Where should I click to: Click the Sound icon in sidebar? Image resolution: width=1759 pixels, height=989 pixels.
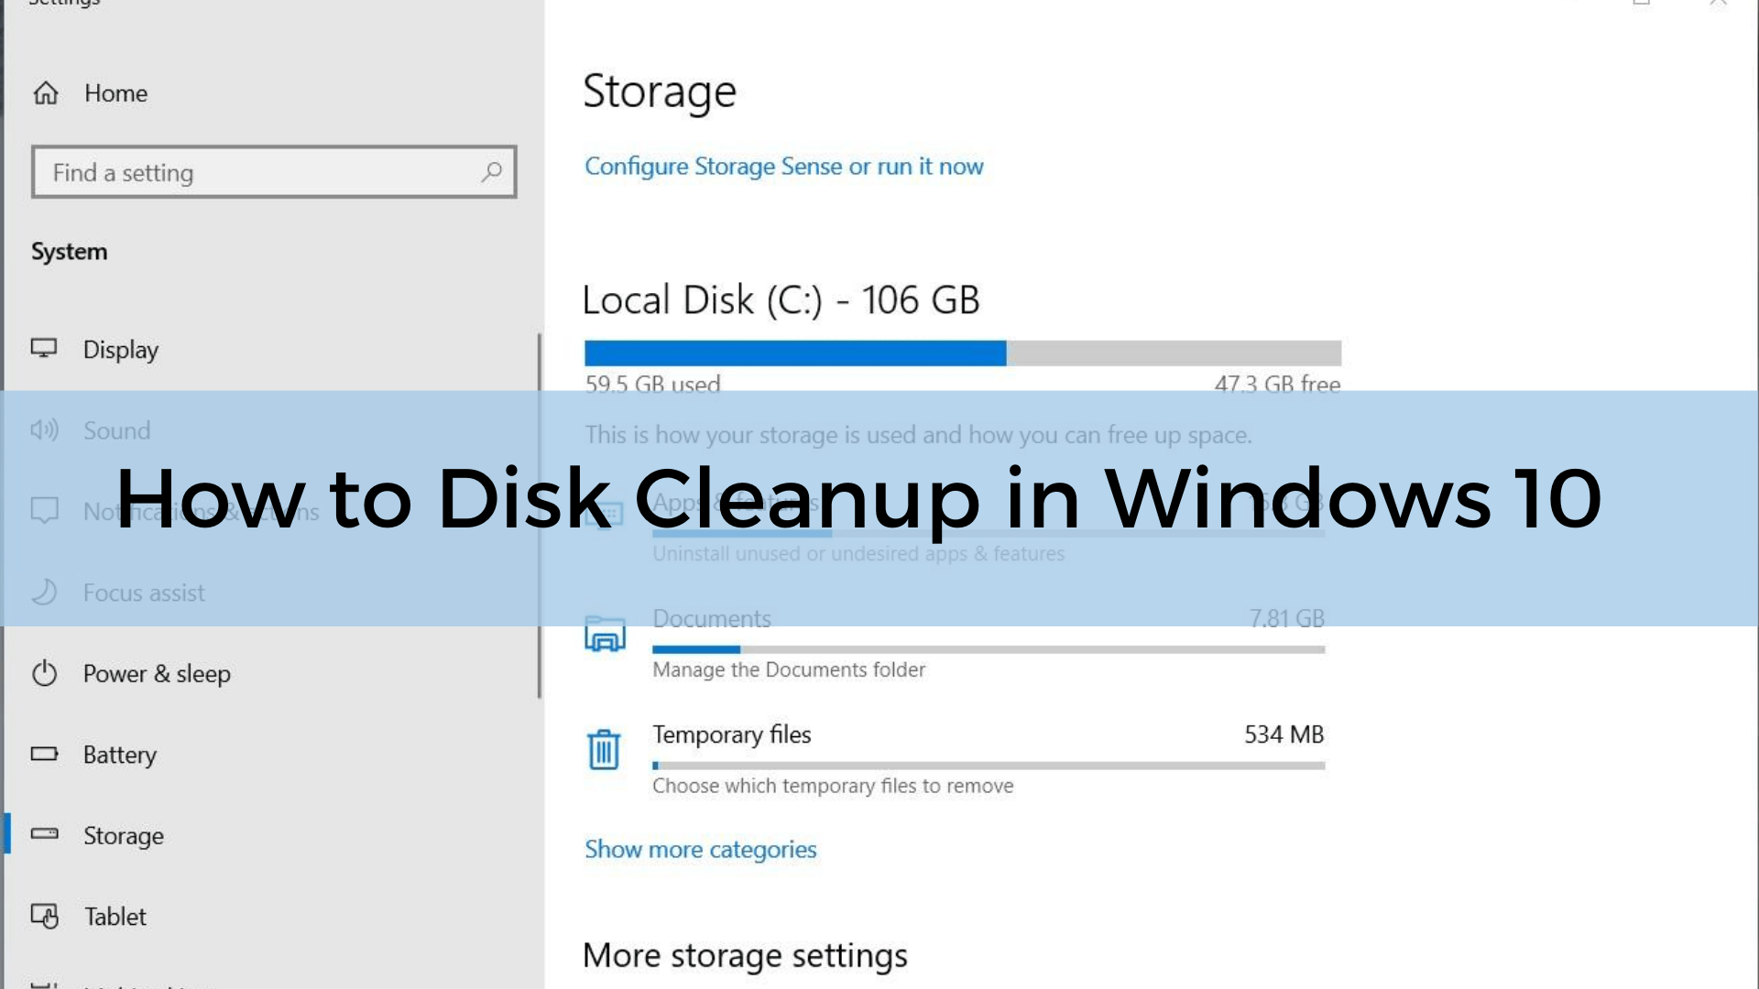(x=45, y=429)
